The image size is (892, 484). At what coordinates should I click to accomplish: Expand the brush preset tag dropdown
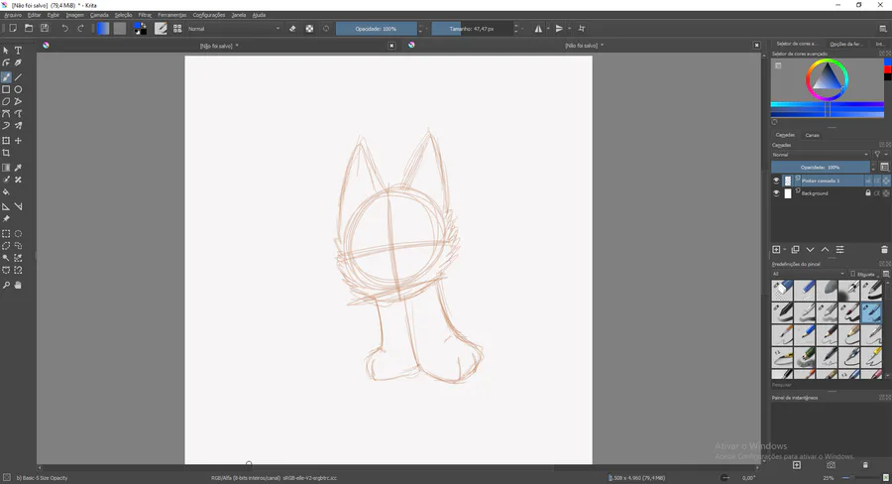[809, 274]
